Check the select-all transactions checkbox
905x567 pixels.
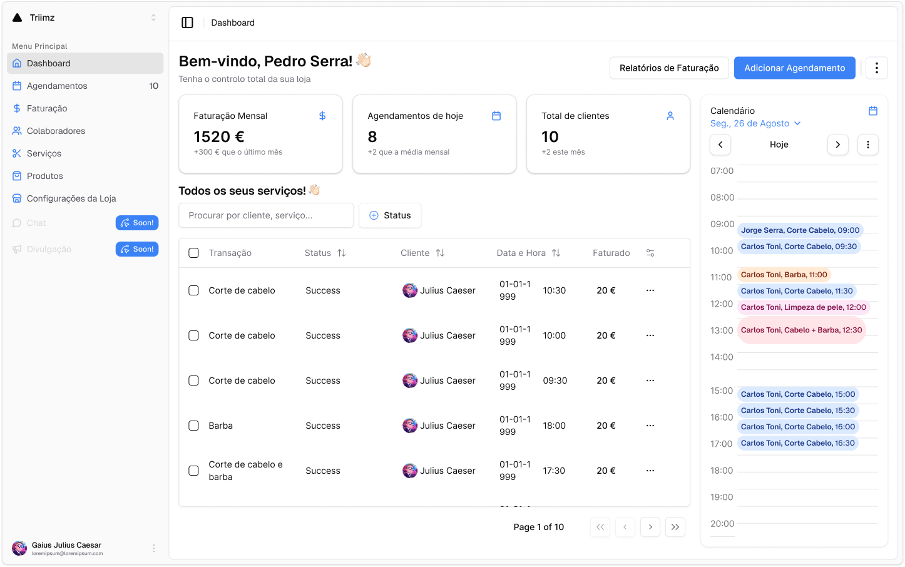pos(194,253)
